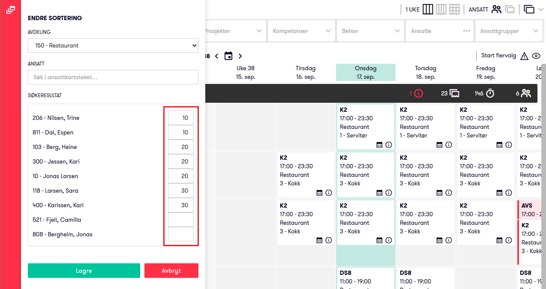Toggle the eye visibility icon

[536, 56]
